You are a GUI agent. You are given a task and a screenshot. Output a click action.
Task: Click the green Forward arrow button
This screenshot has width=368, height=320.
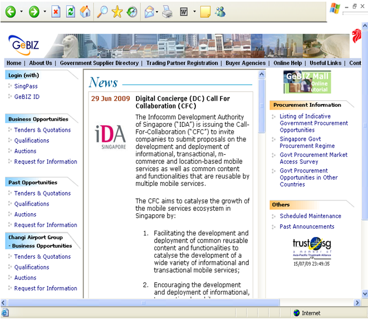click(34, 12)
